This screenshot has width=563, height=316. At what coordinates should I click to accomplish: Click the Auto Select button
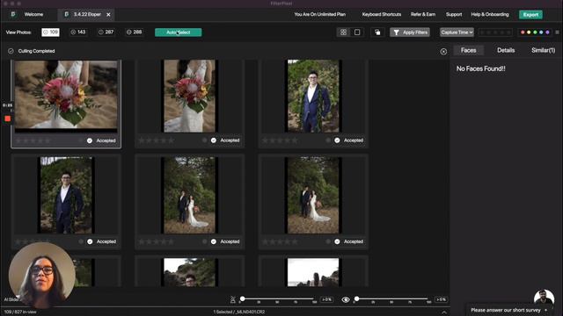(178, 32)
